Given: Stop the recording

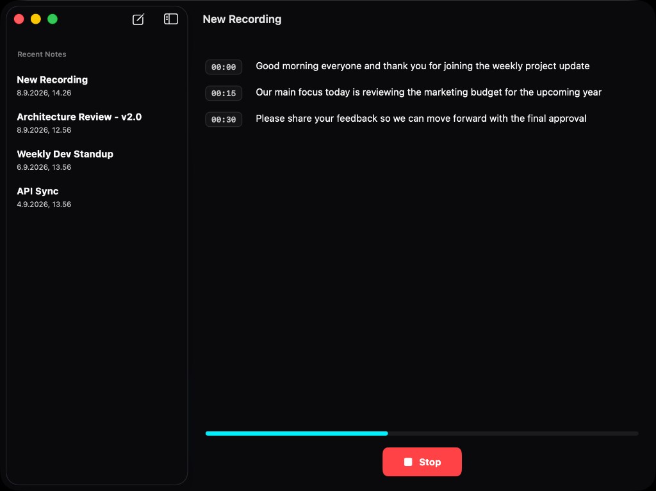Looking at the screenshot, I should coord(422,462).
